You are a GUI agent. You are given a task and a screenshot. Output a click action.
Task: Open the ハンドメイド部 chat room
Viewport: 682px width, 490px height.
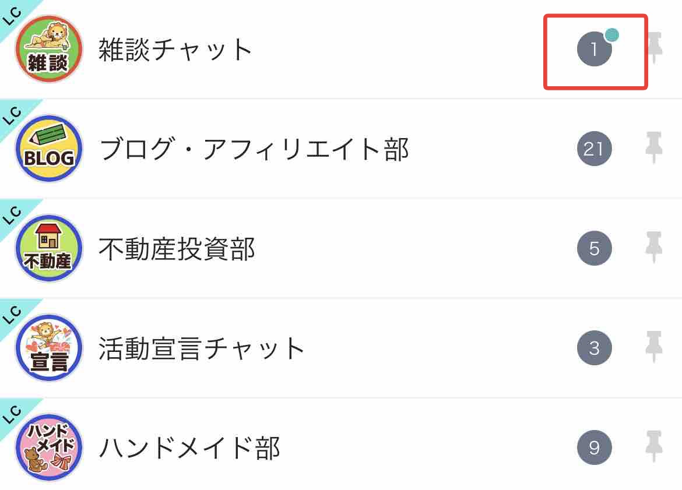point(341,445)
